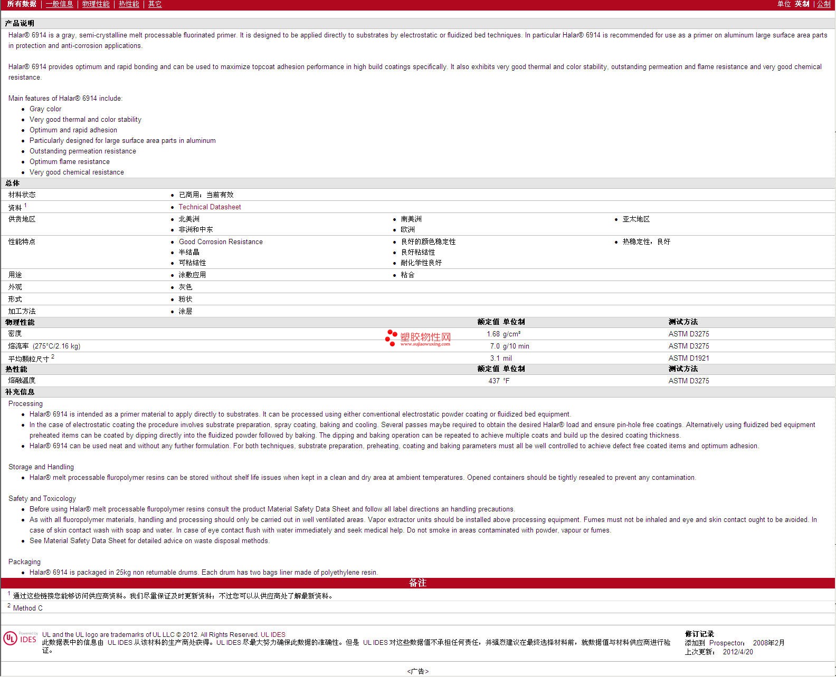Click the 已商用：当前有效 material status

point(206,195)
